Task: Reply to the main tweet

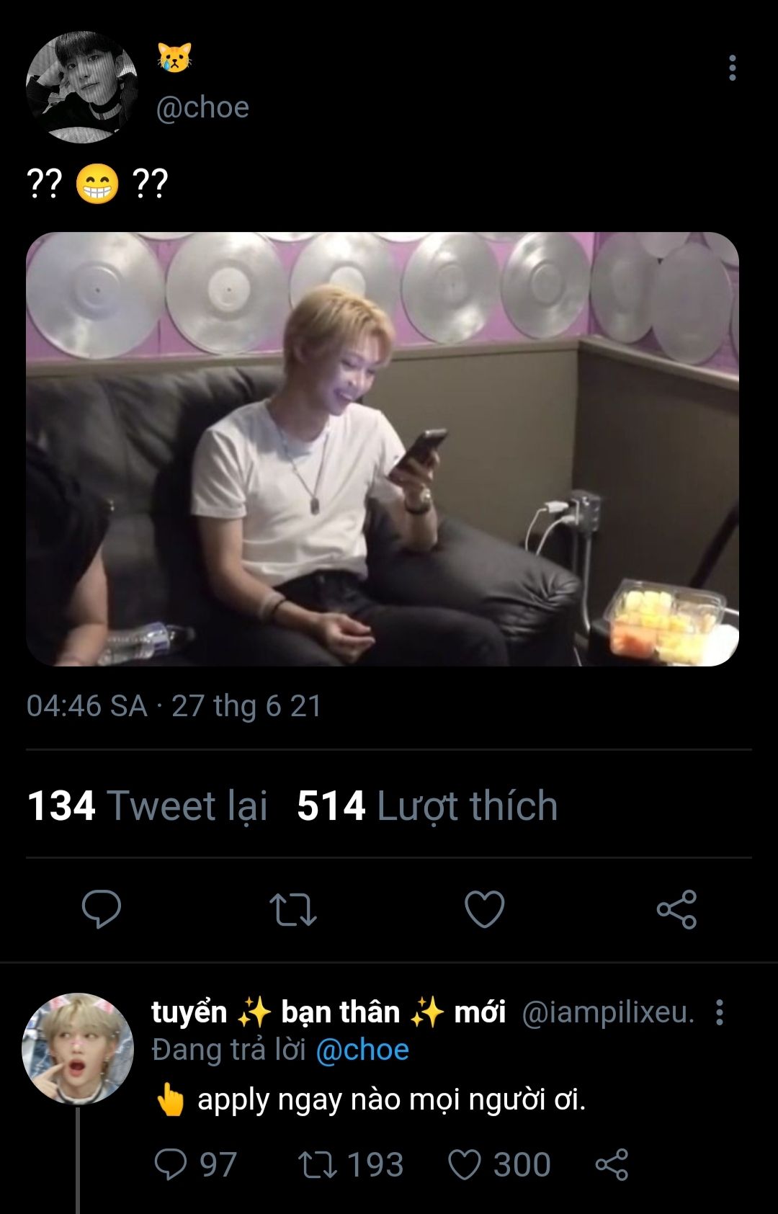Action: (102, 909)
